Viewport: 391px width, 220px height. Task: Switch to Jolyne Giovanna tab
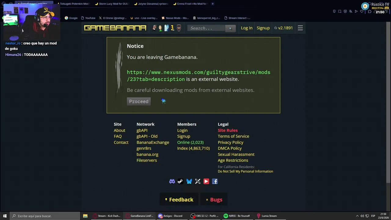tap(151, 4)
